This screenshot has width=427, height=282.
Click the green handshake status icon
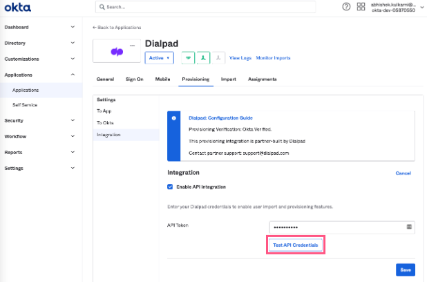188,58
